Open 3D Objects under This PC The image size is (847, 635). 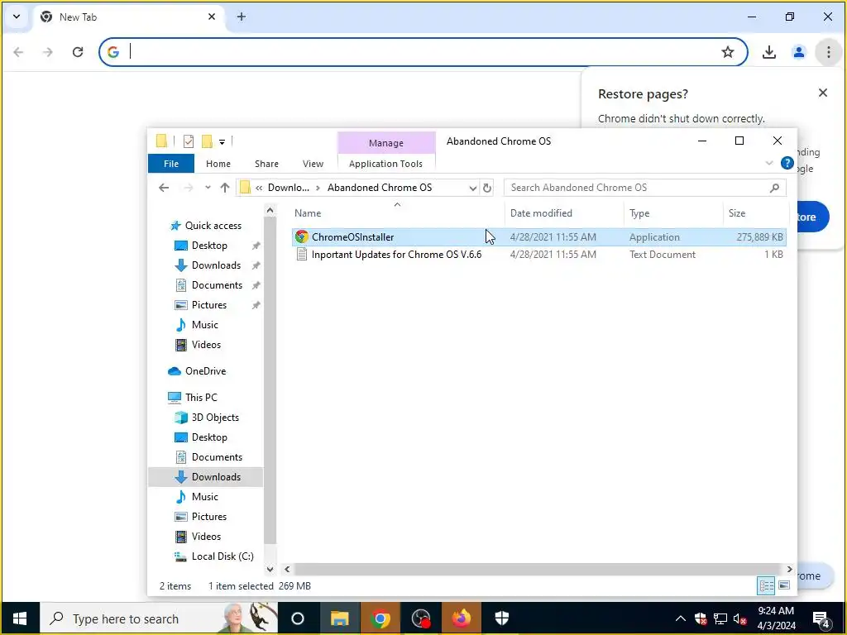(x=215, y=418)
